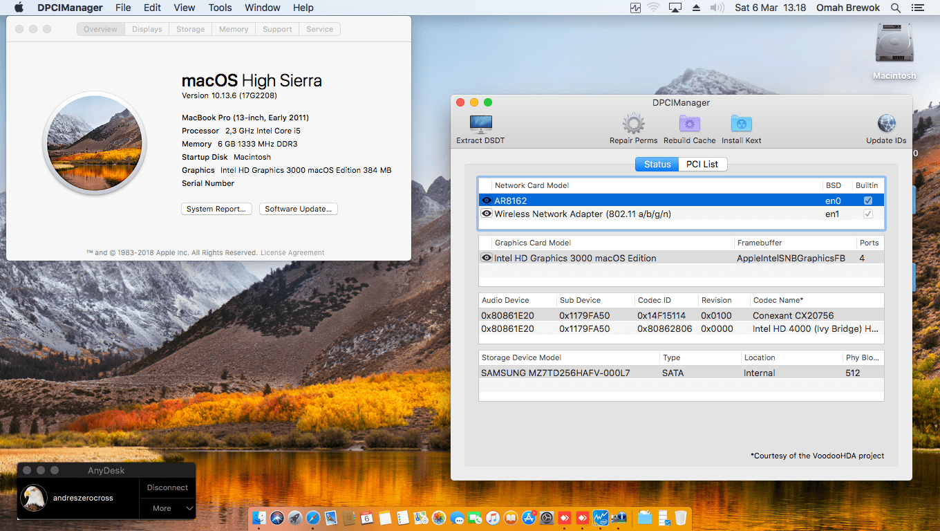Switch to Displays tab in About window
Viewport: 940px width, 531px height.
coord(147,29)
